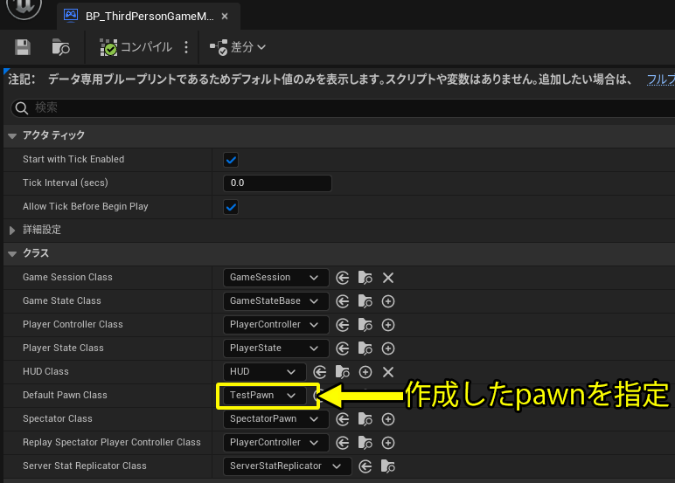The height and width of the screenshot is (483, 675).
Task: Browse to Player Controller Class asset
Action: tap(365, 325)
